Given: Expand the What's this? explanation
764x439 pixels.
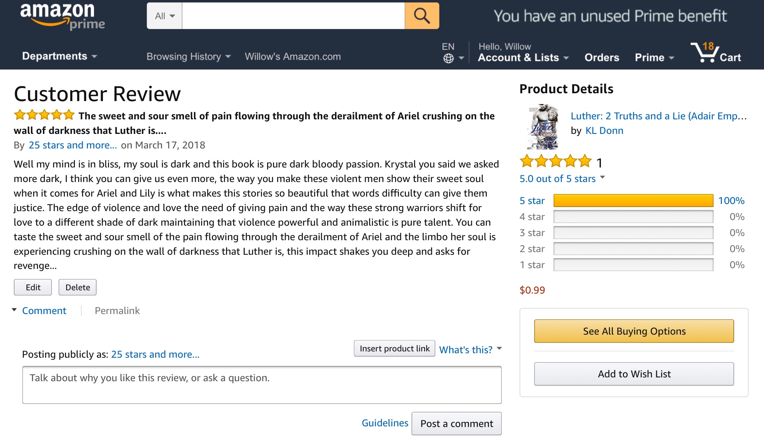Looking at the screenshot, I should point(470,349).
